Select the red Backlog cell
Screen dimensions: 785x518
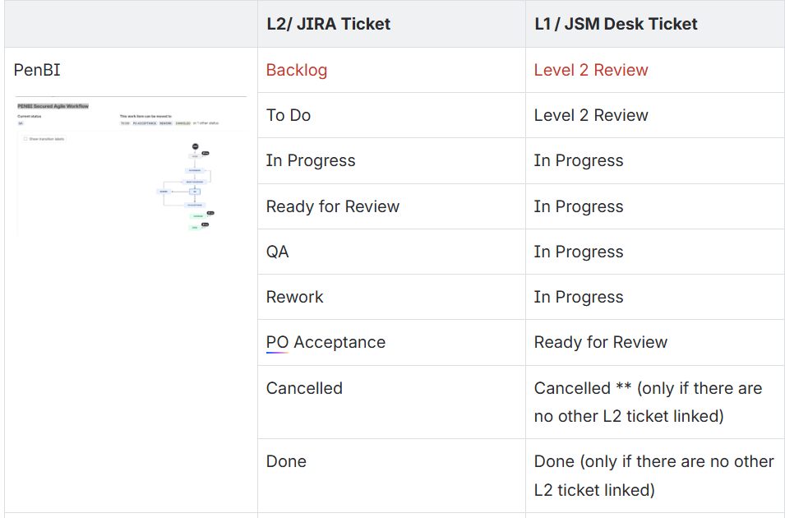point(297,70)
